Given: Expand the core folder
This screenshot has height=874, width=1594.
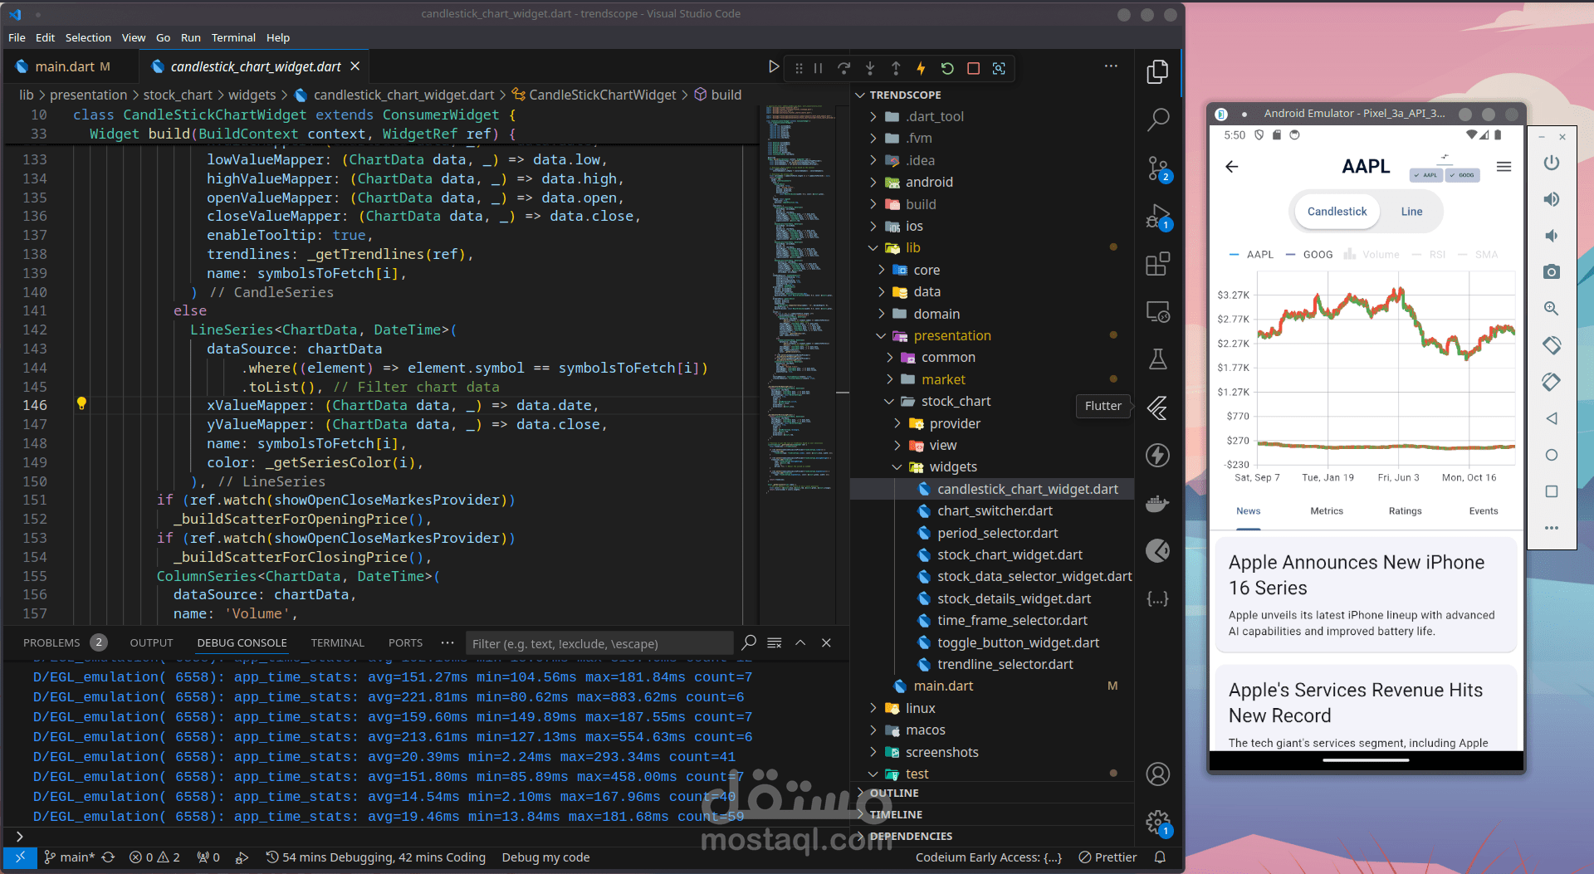Looking at the screenshot, I should [927, 271].
